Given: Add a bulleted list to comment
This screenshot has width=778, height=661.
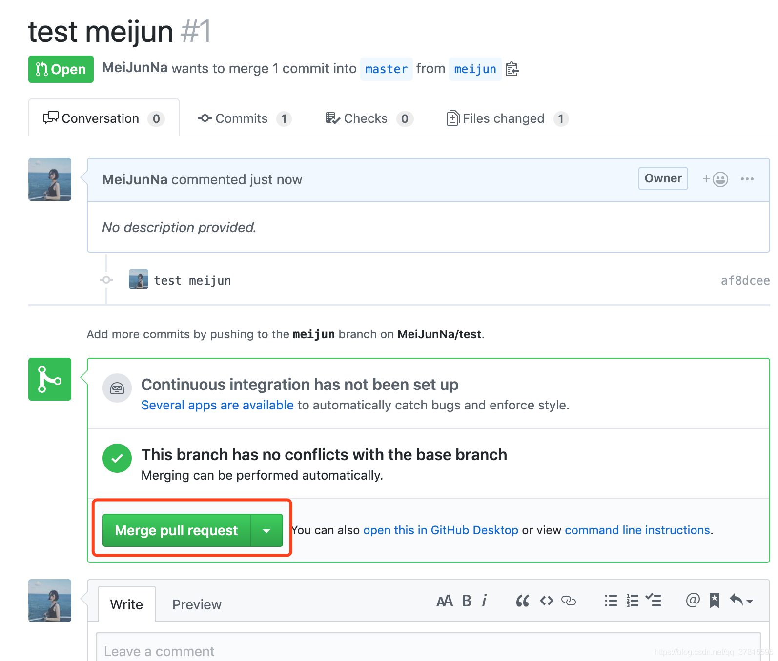Looking at the screenshot, I should [x=611, y=601].
